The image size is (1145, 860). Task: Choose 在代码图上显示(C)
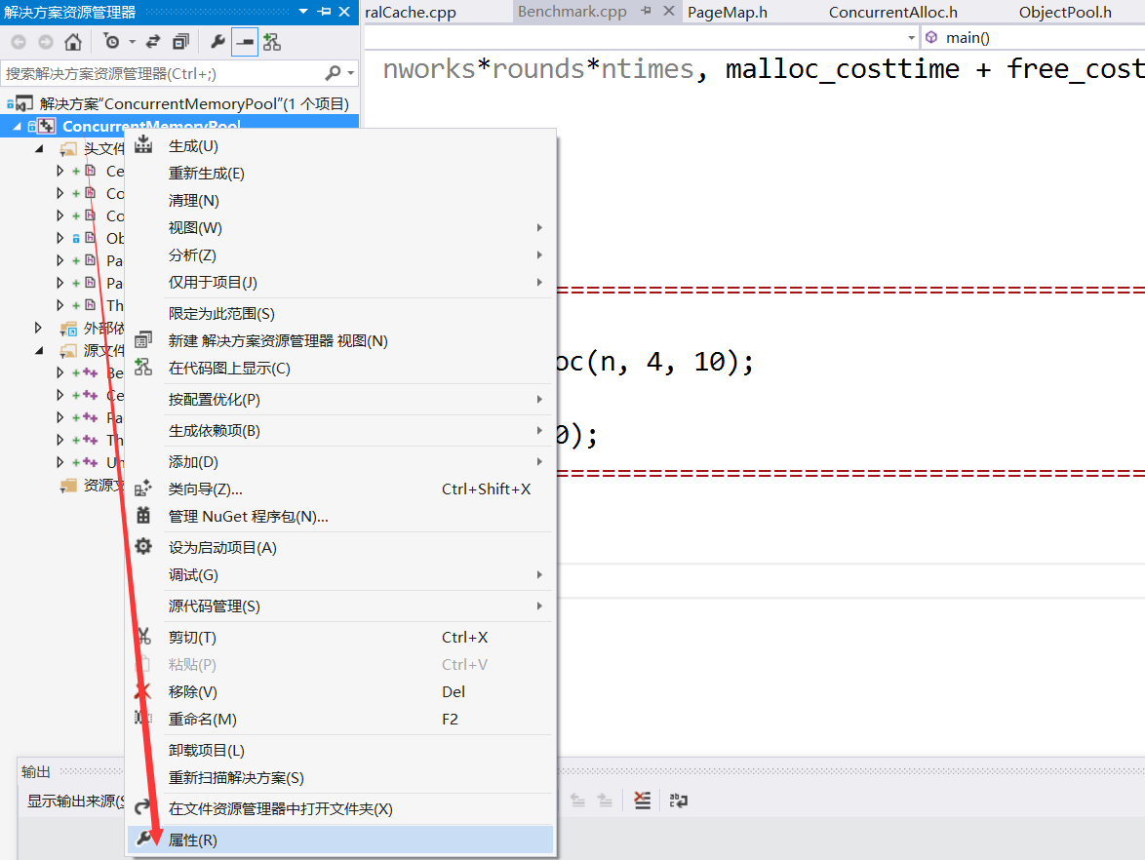pyautogui.click(x=340, y=368)
